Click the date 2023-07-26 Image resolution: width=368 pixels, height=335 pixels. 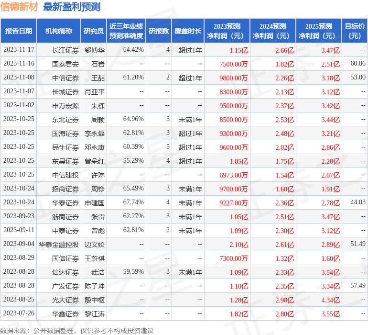tap(19, 313)
